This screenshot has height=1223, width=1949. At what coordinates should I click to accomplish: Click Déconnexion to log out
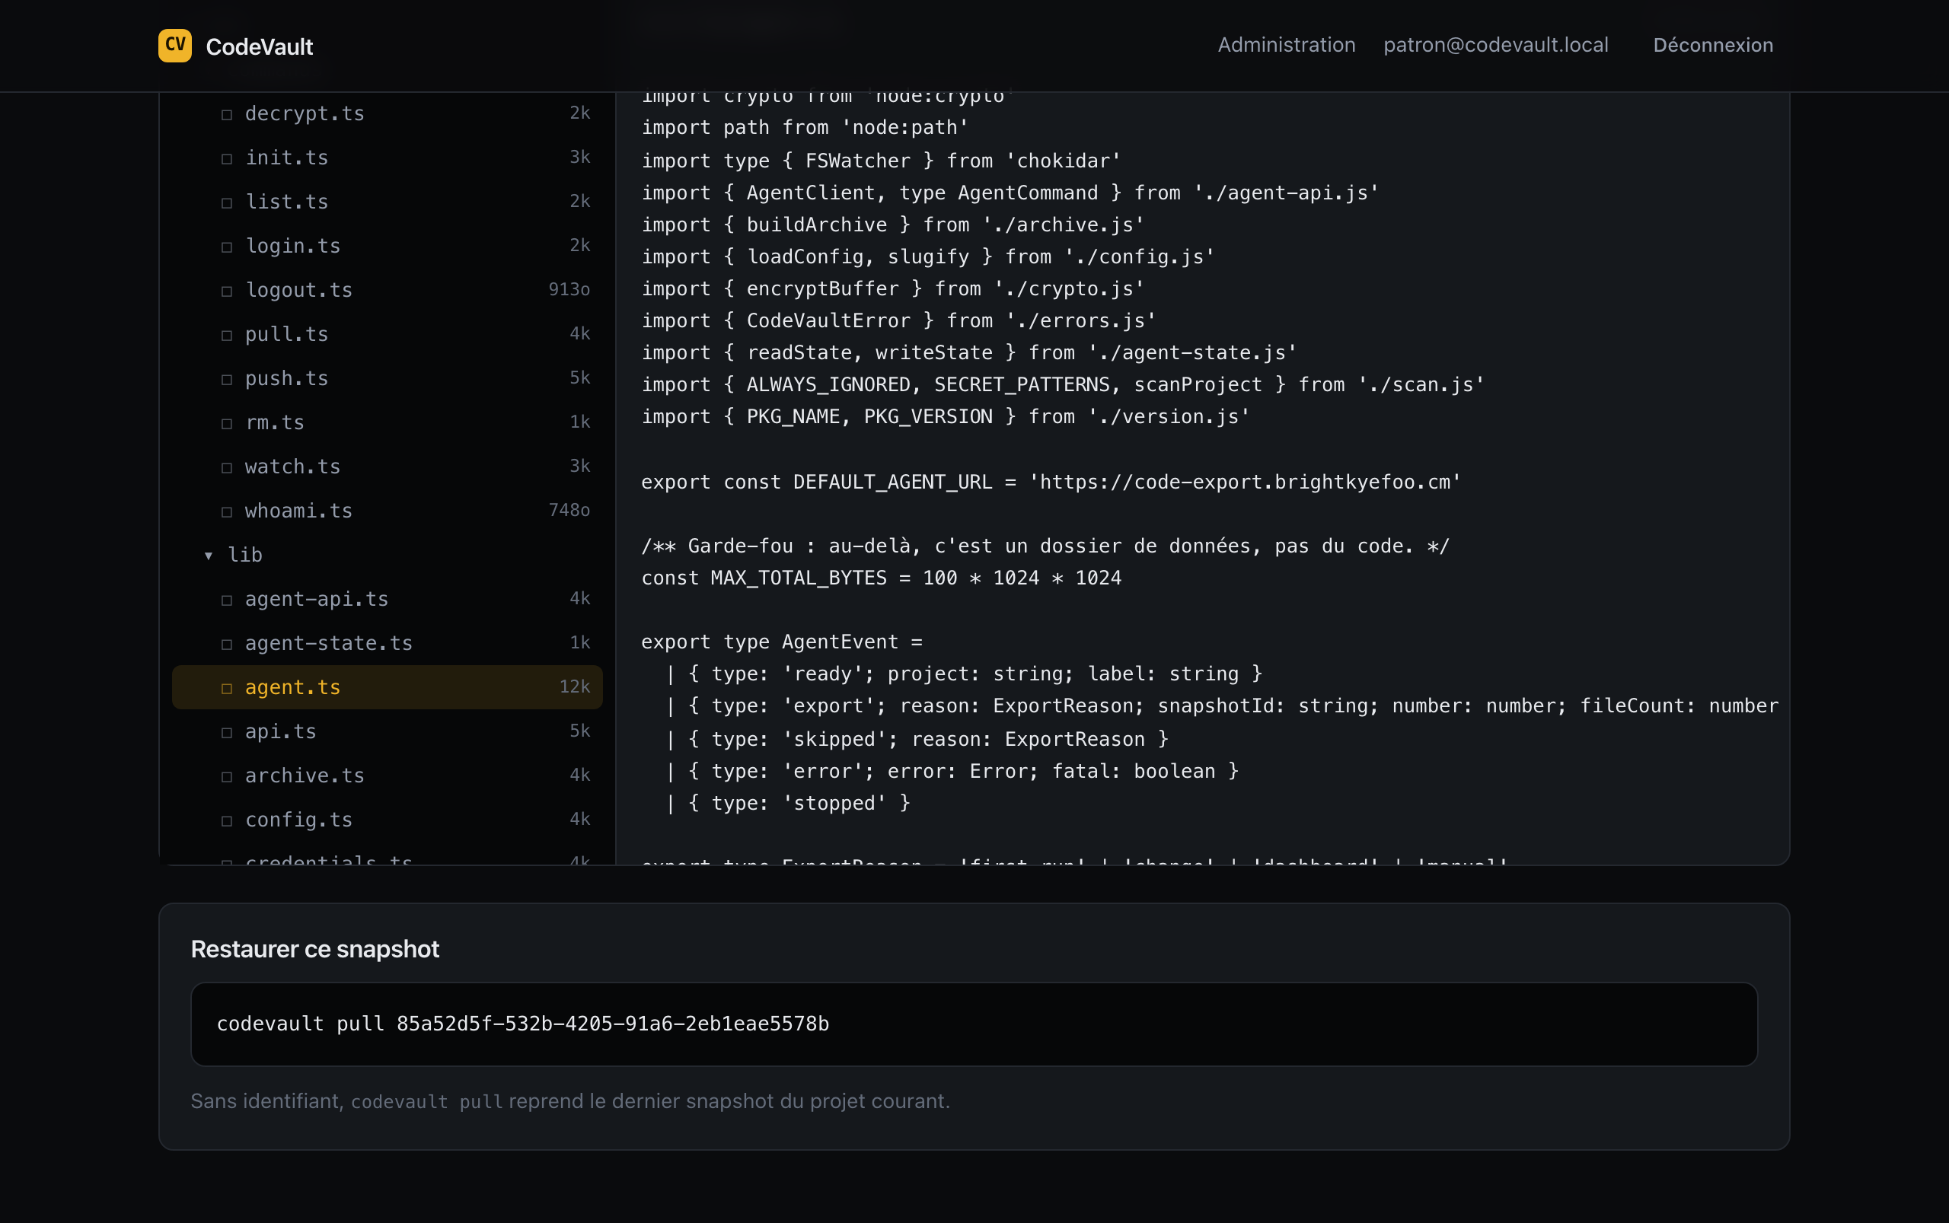point(1713,46)
